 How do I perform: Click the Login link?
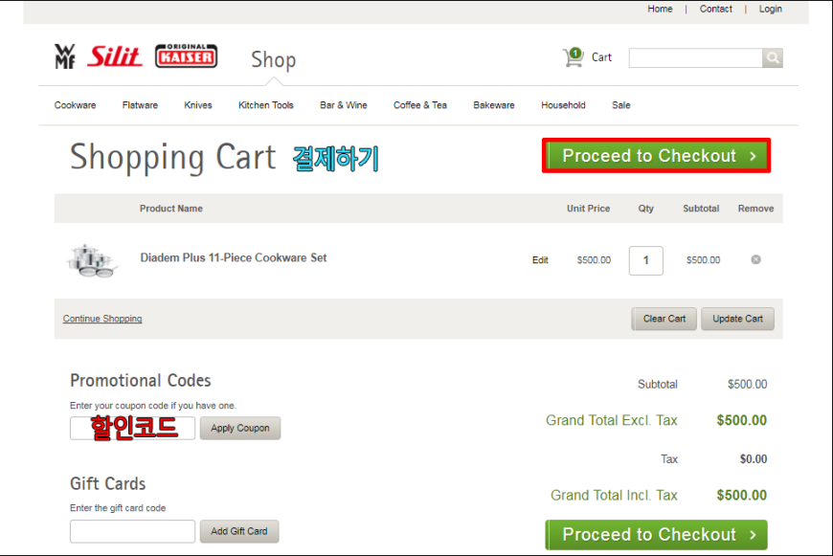771,9
